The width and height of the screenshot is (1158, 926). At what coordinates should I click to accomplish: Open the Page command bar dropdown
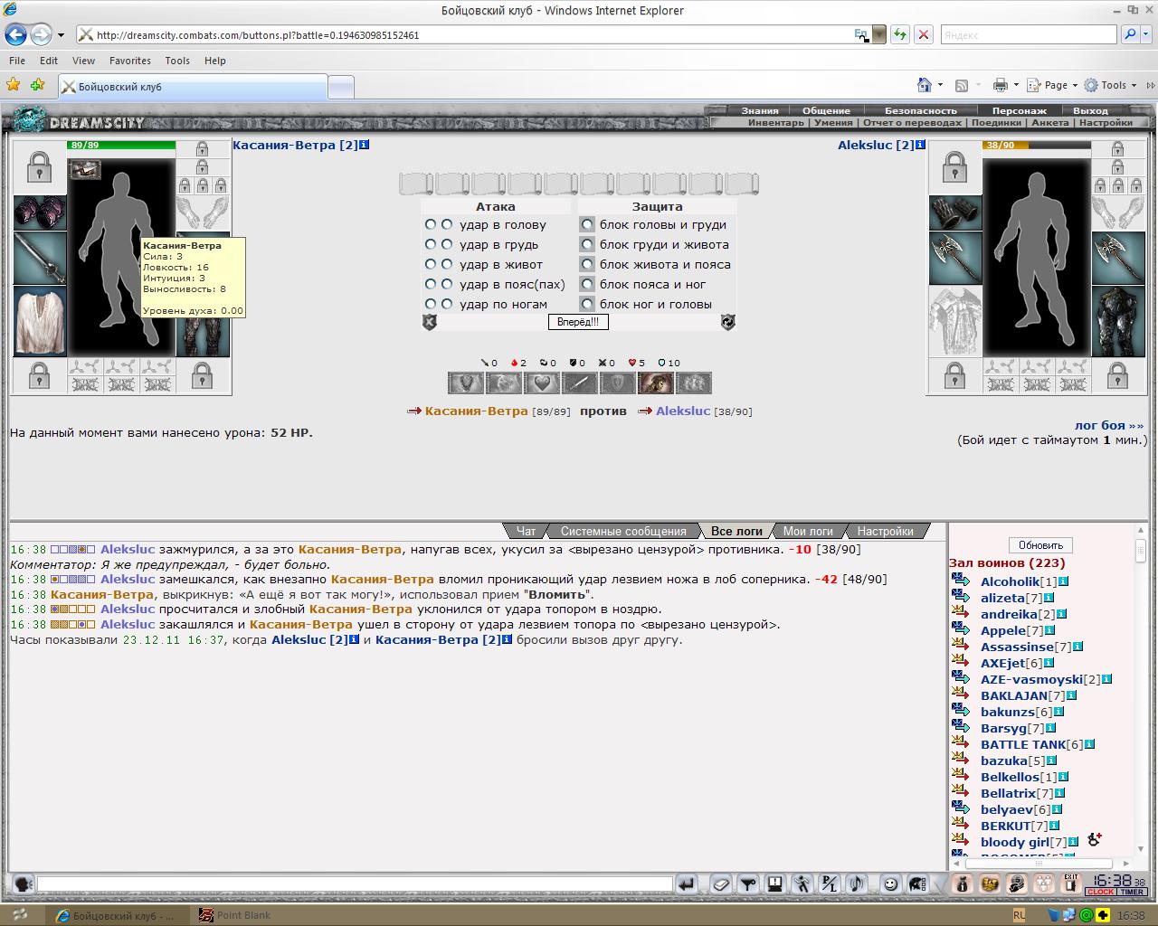pos(1052,85)
